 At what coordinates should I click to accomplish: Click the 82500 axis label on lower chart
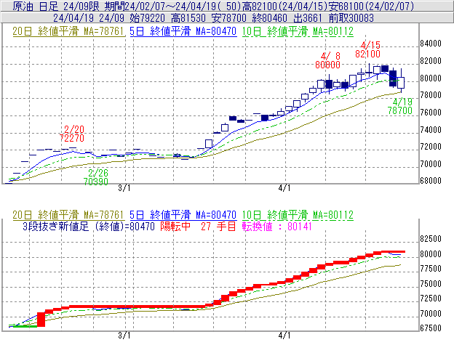[431, 239]
